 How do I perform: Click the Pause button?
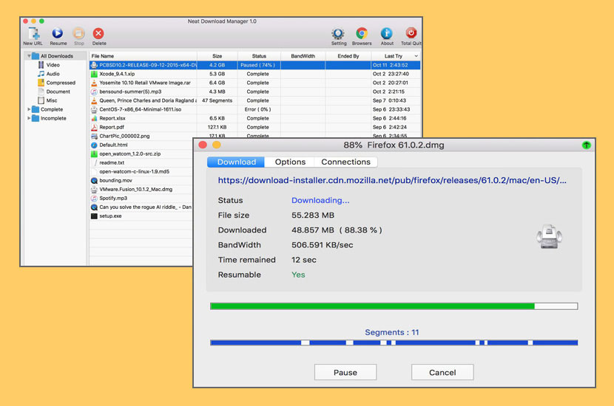coord(345,372)
